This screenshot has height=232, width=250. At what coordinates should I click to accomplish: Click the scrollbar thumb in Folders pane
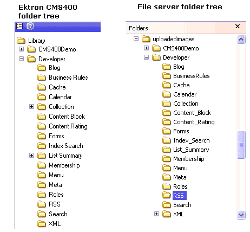[x=241, y=145]
